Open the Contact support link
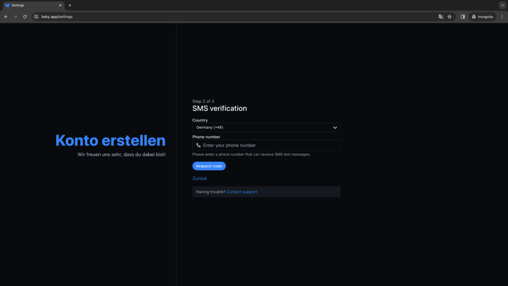 coord(242,192)
